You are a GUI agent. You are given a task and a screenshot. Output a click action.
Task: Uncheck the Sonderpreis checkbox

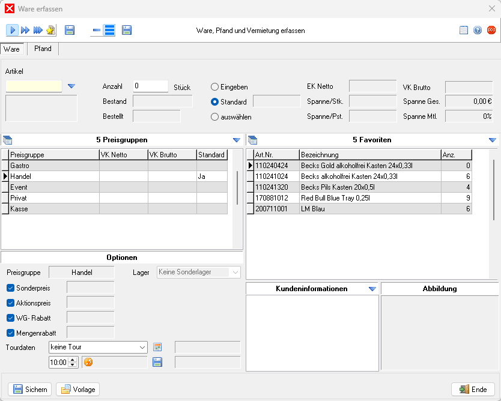point(10,288)
